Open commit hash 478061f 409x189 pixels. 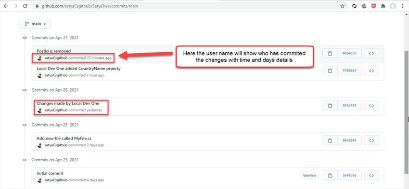click(349, 71)
